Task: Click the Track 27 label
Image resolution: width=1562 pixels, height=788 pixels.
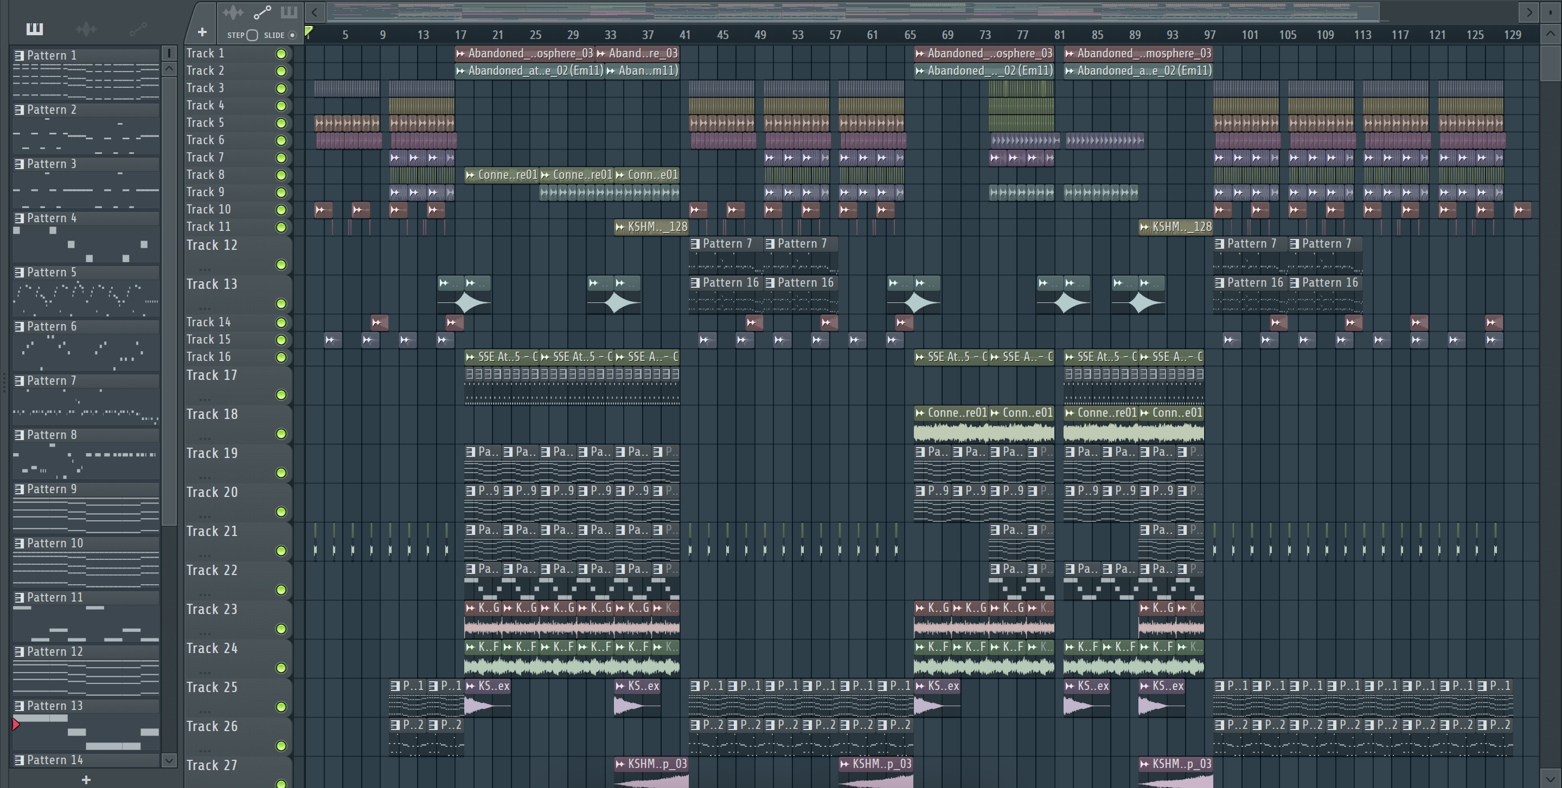Action: pyautogui.click(x=212, y=766)
